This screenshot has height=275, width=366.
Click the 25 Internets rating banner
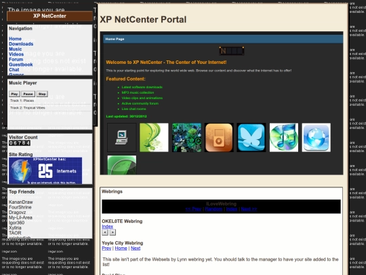[x=45, y=170]
